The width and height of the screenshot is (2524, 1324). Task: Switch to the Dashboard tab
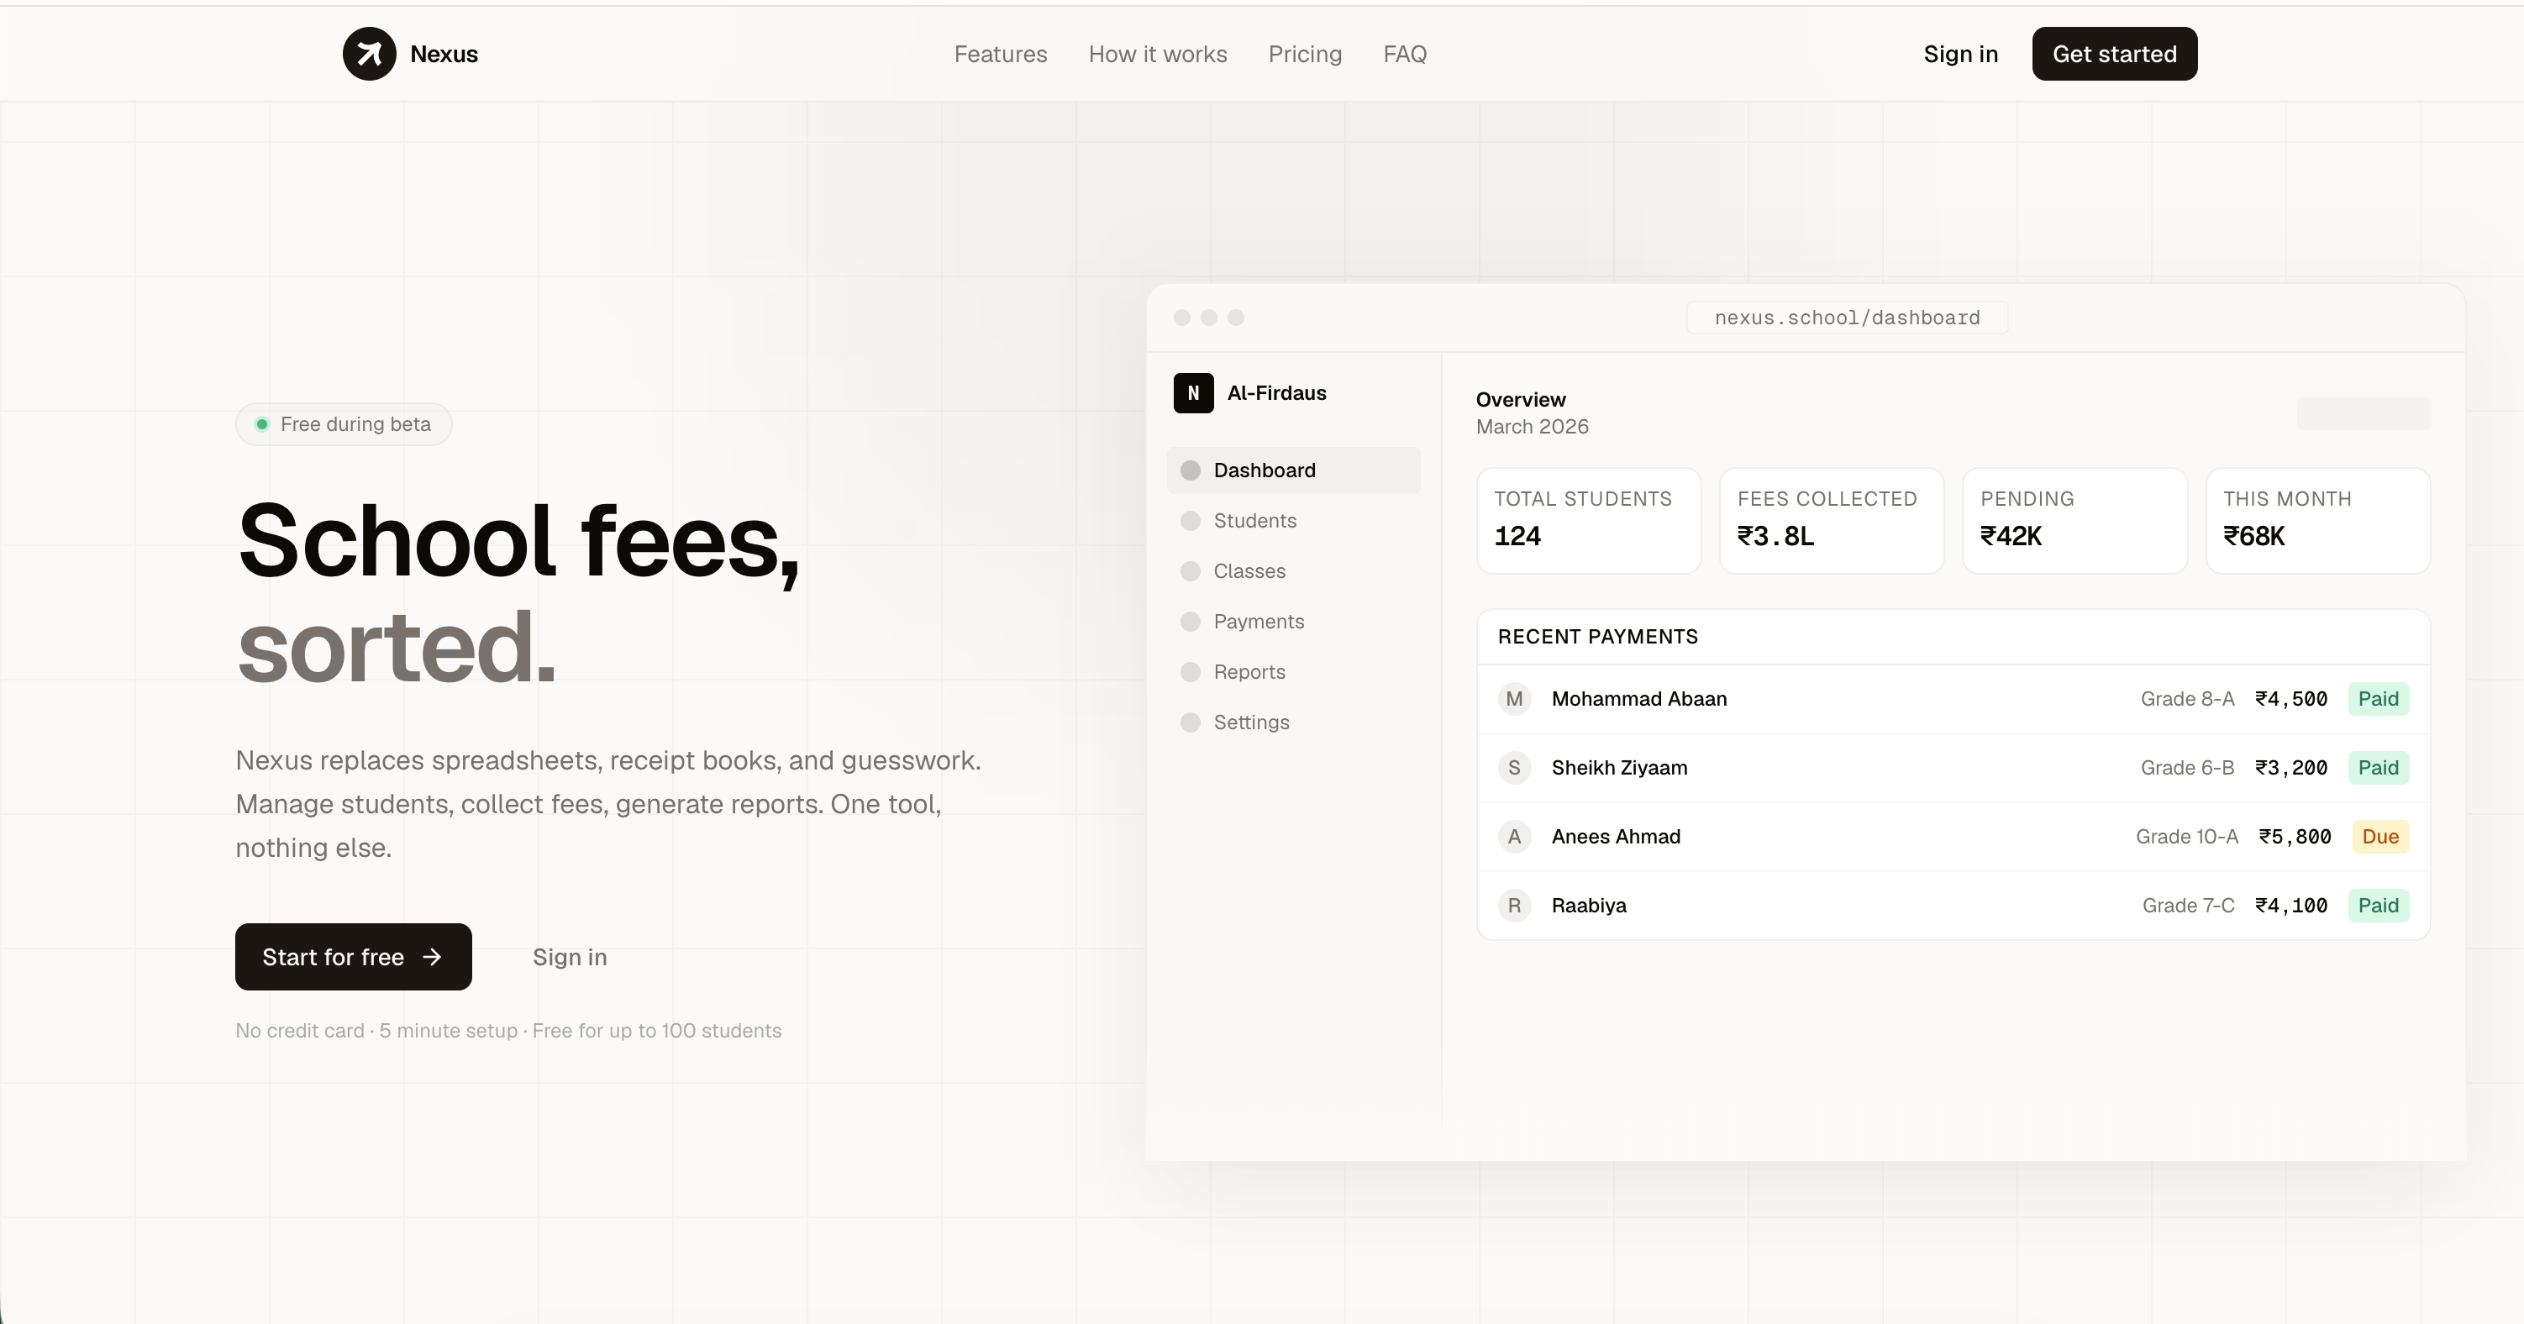click(x=1265, y=470)
